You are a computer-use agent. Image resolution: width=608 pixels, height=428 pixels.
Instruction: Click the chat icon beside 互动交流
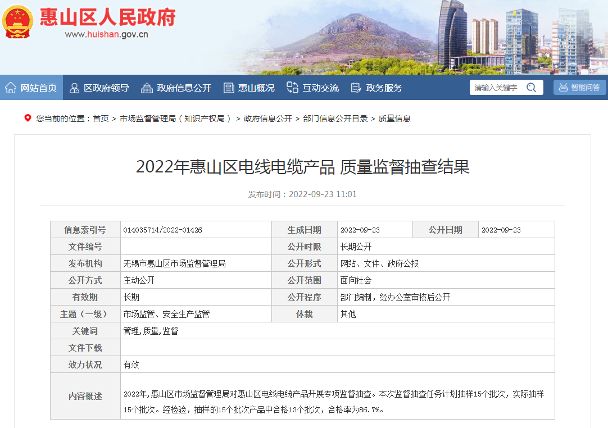tap(292, 88)
